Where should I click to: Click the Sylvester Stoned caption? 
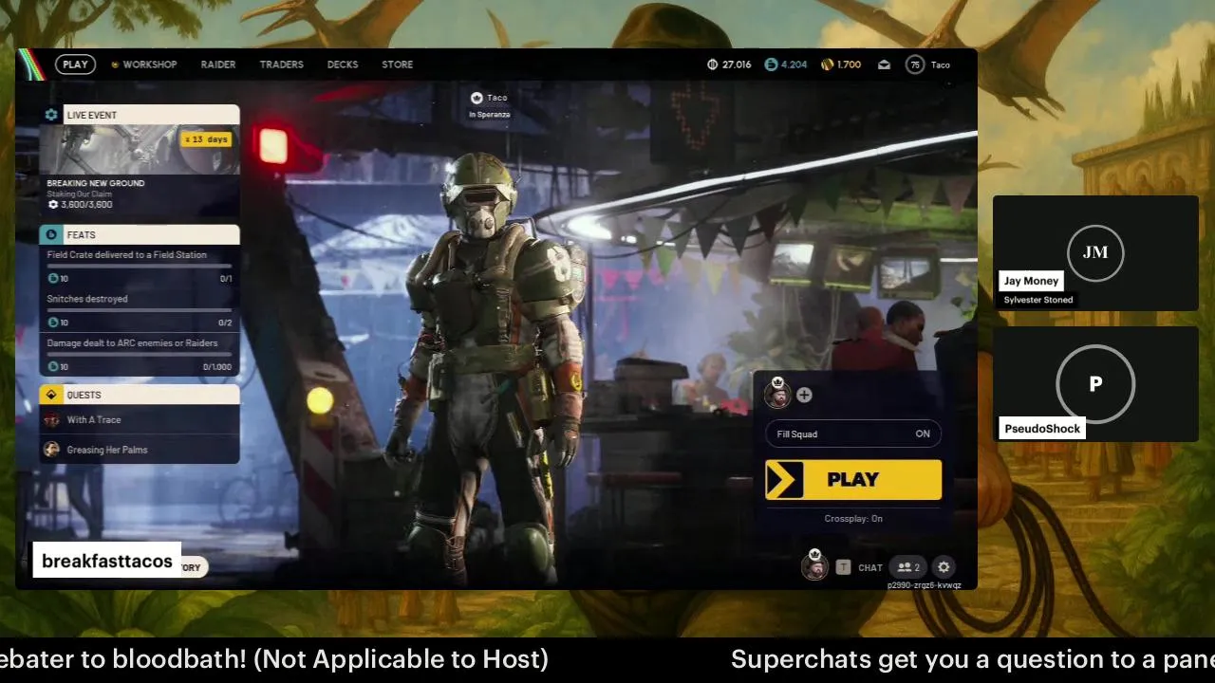point(1038,300)
